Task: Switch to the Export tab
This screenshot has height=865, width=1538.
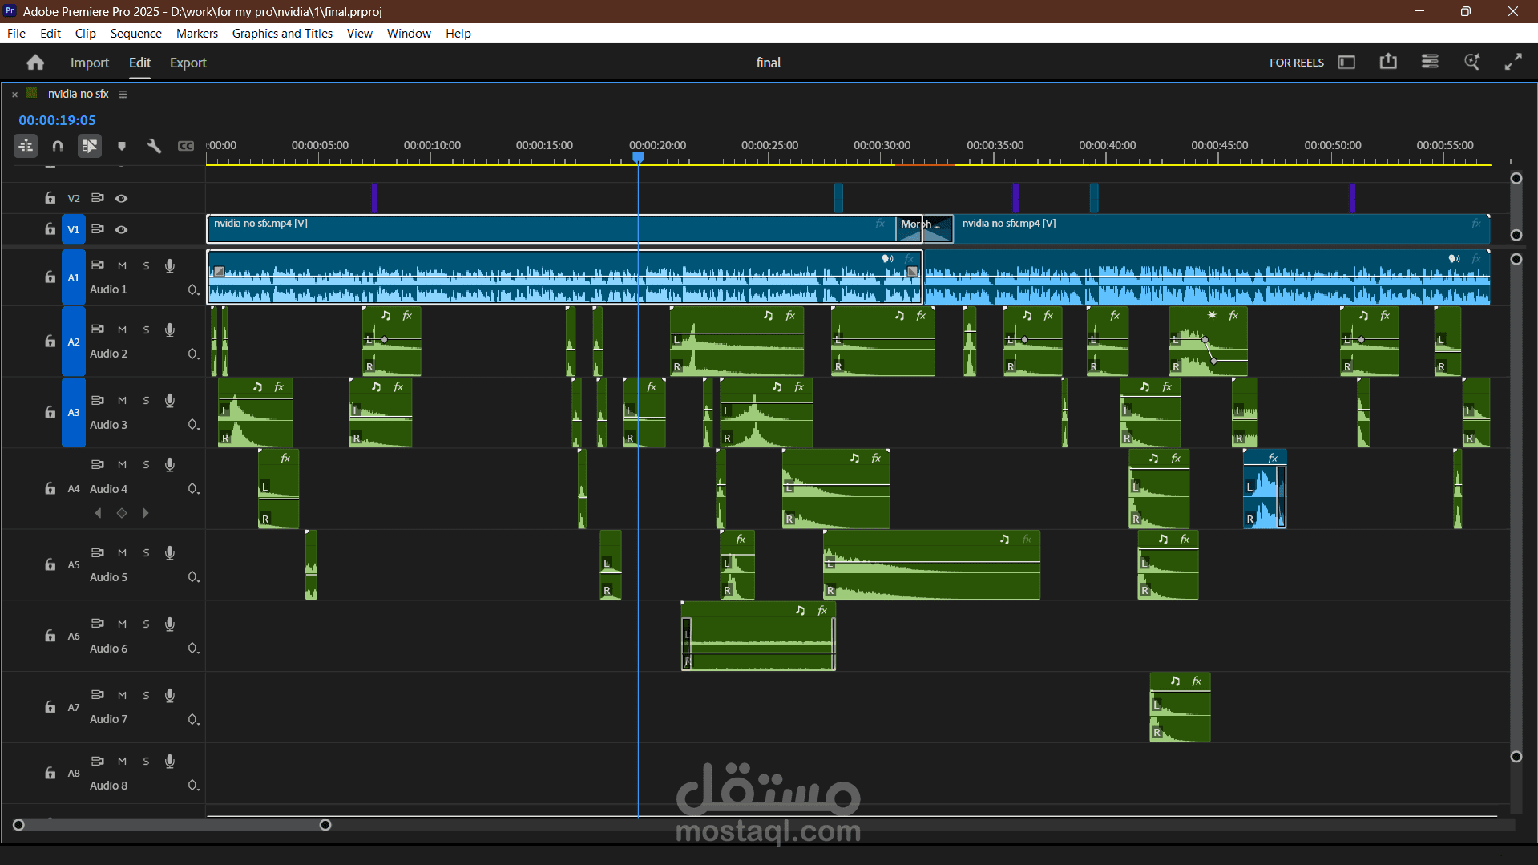Action: pyautogui.click(x=188, y=63)
